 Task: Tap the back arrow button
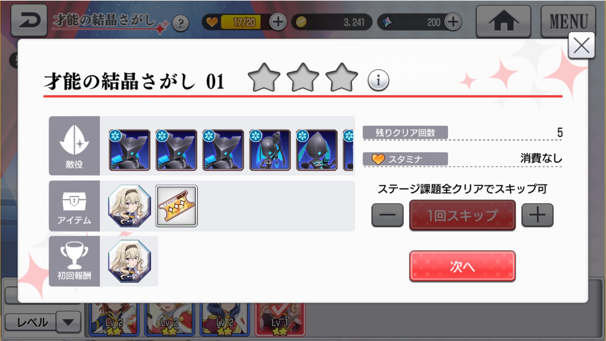[x=29, y=21]
